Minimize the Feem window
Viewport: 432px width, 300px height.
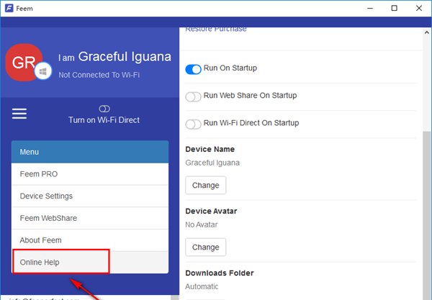pyautogui.click(x=370, y=8)
